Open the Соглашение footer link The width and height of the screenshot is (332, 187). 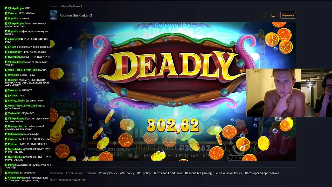click(74, 173)
